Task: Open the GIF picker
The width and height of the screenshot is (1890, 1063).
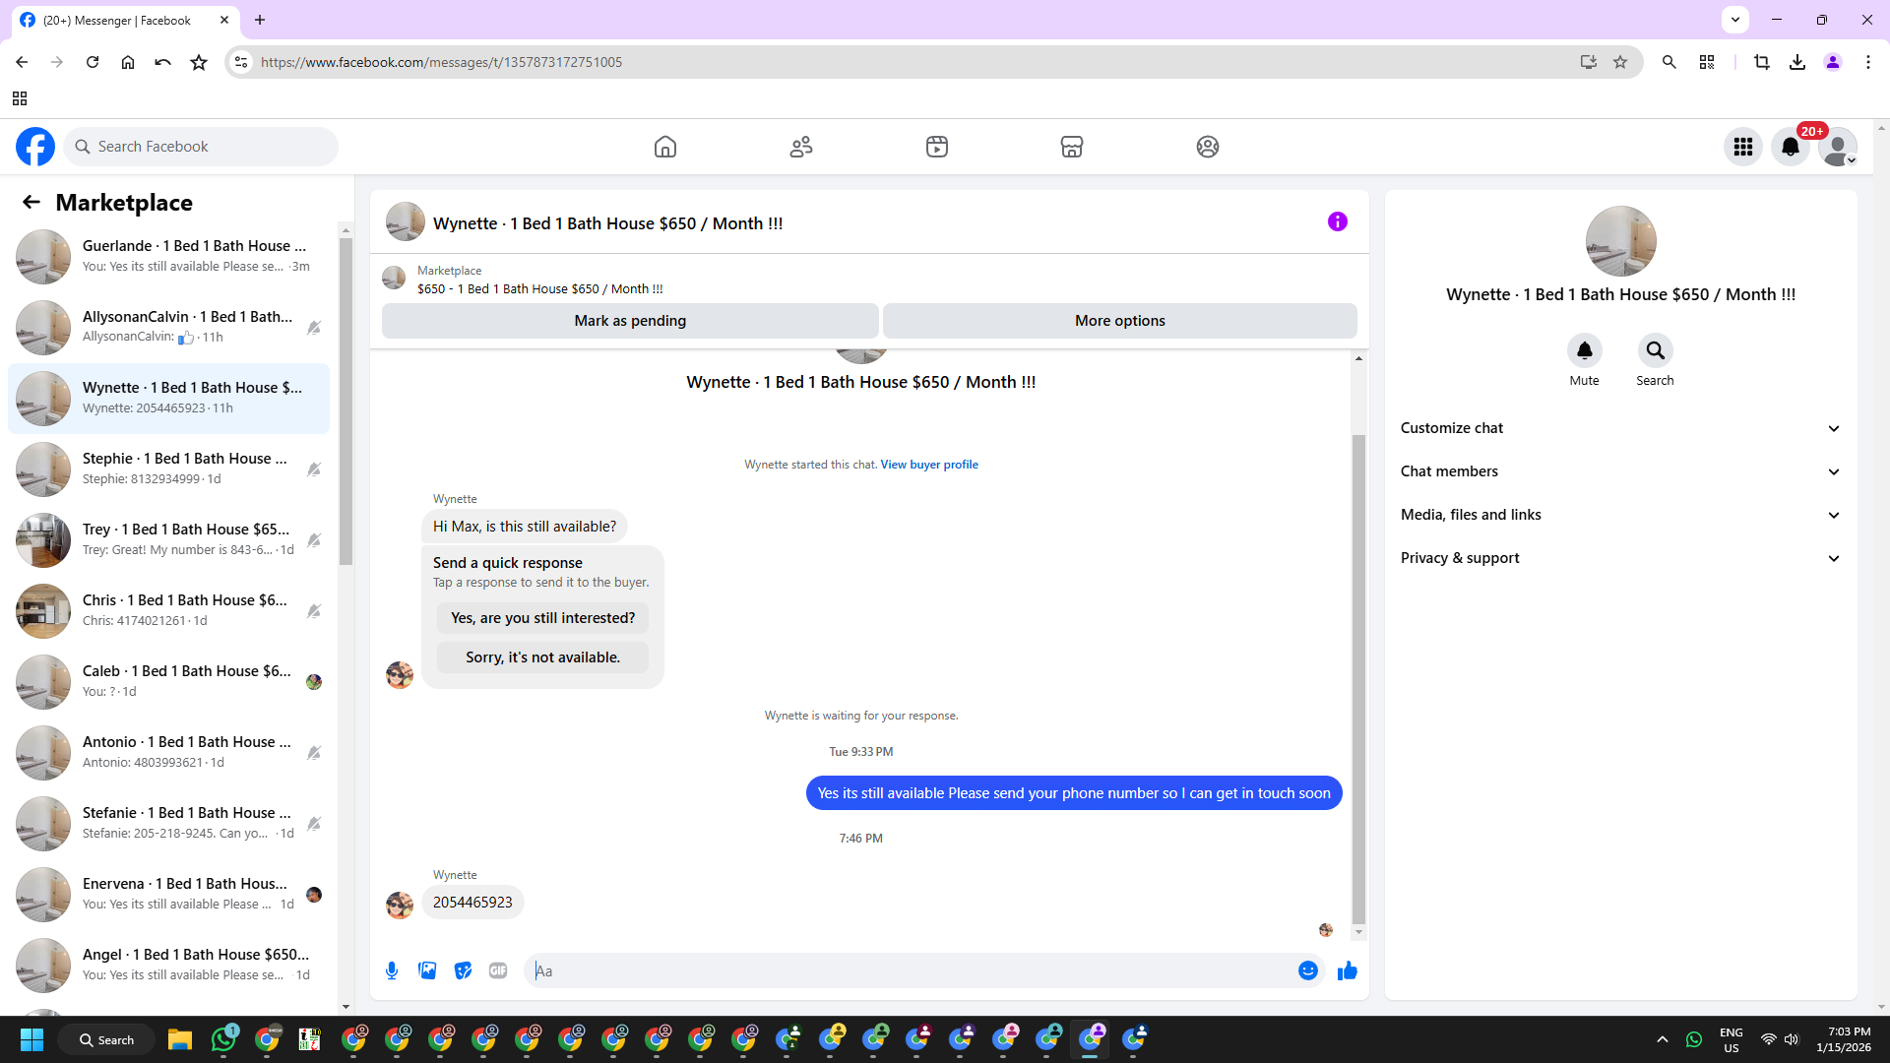Action: coord(498,970)
